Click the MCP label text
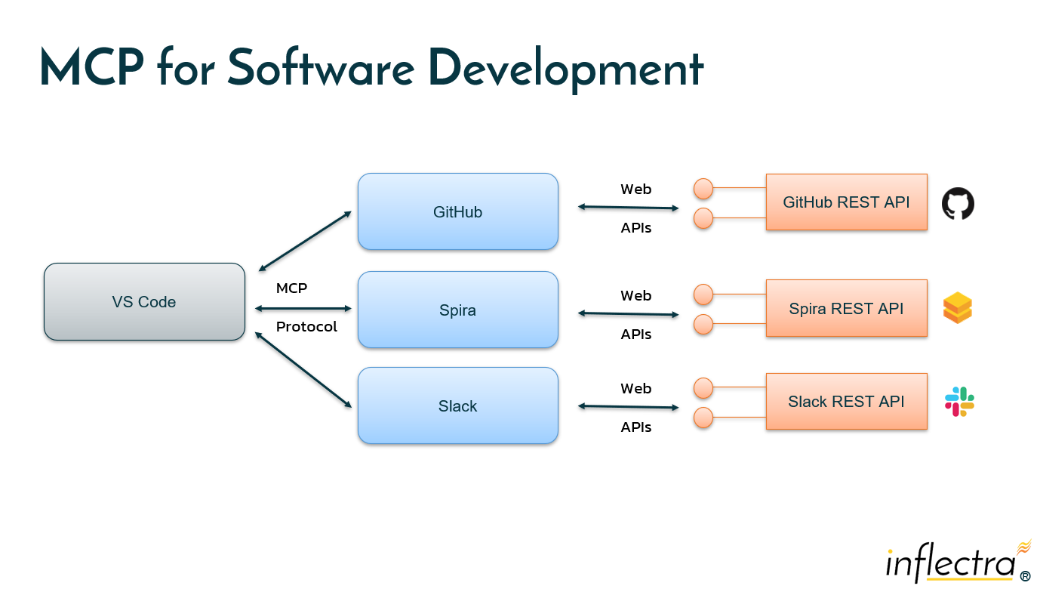This screenshot has height=592, width=1040. tap(291, 288)
